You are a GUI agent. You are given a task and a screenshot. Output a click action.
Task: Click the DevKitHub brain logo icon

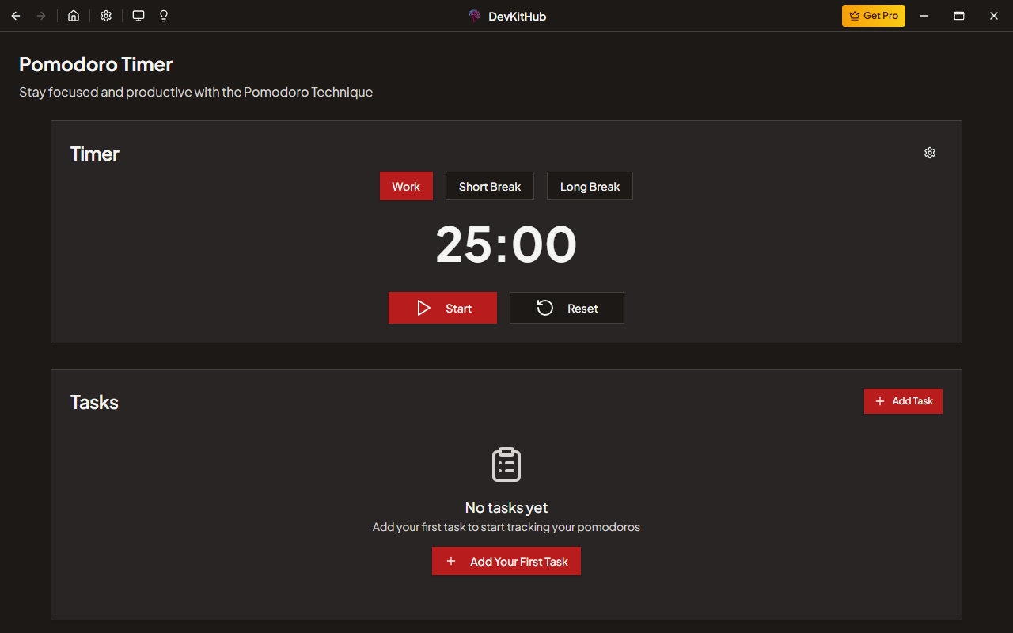click(x=475, y=16)
